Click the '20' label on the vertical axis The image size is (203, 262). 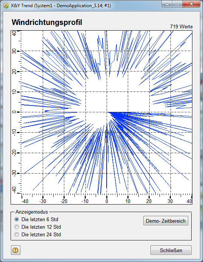click(x=14, y=71)
